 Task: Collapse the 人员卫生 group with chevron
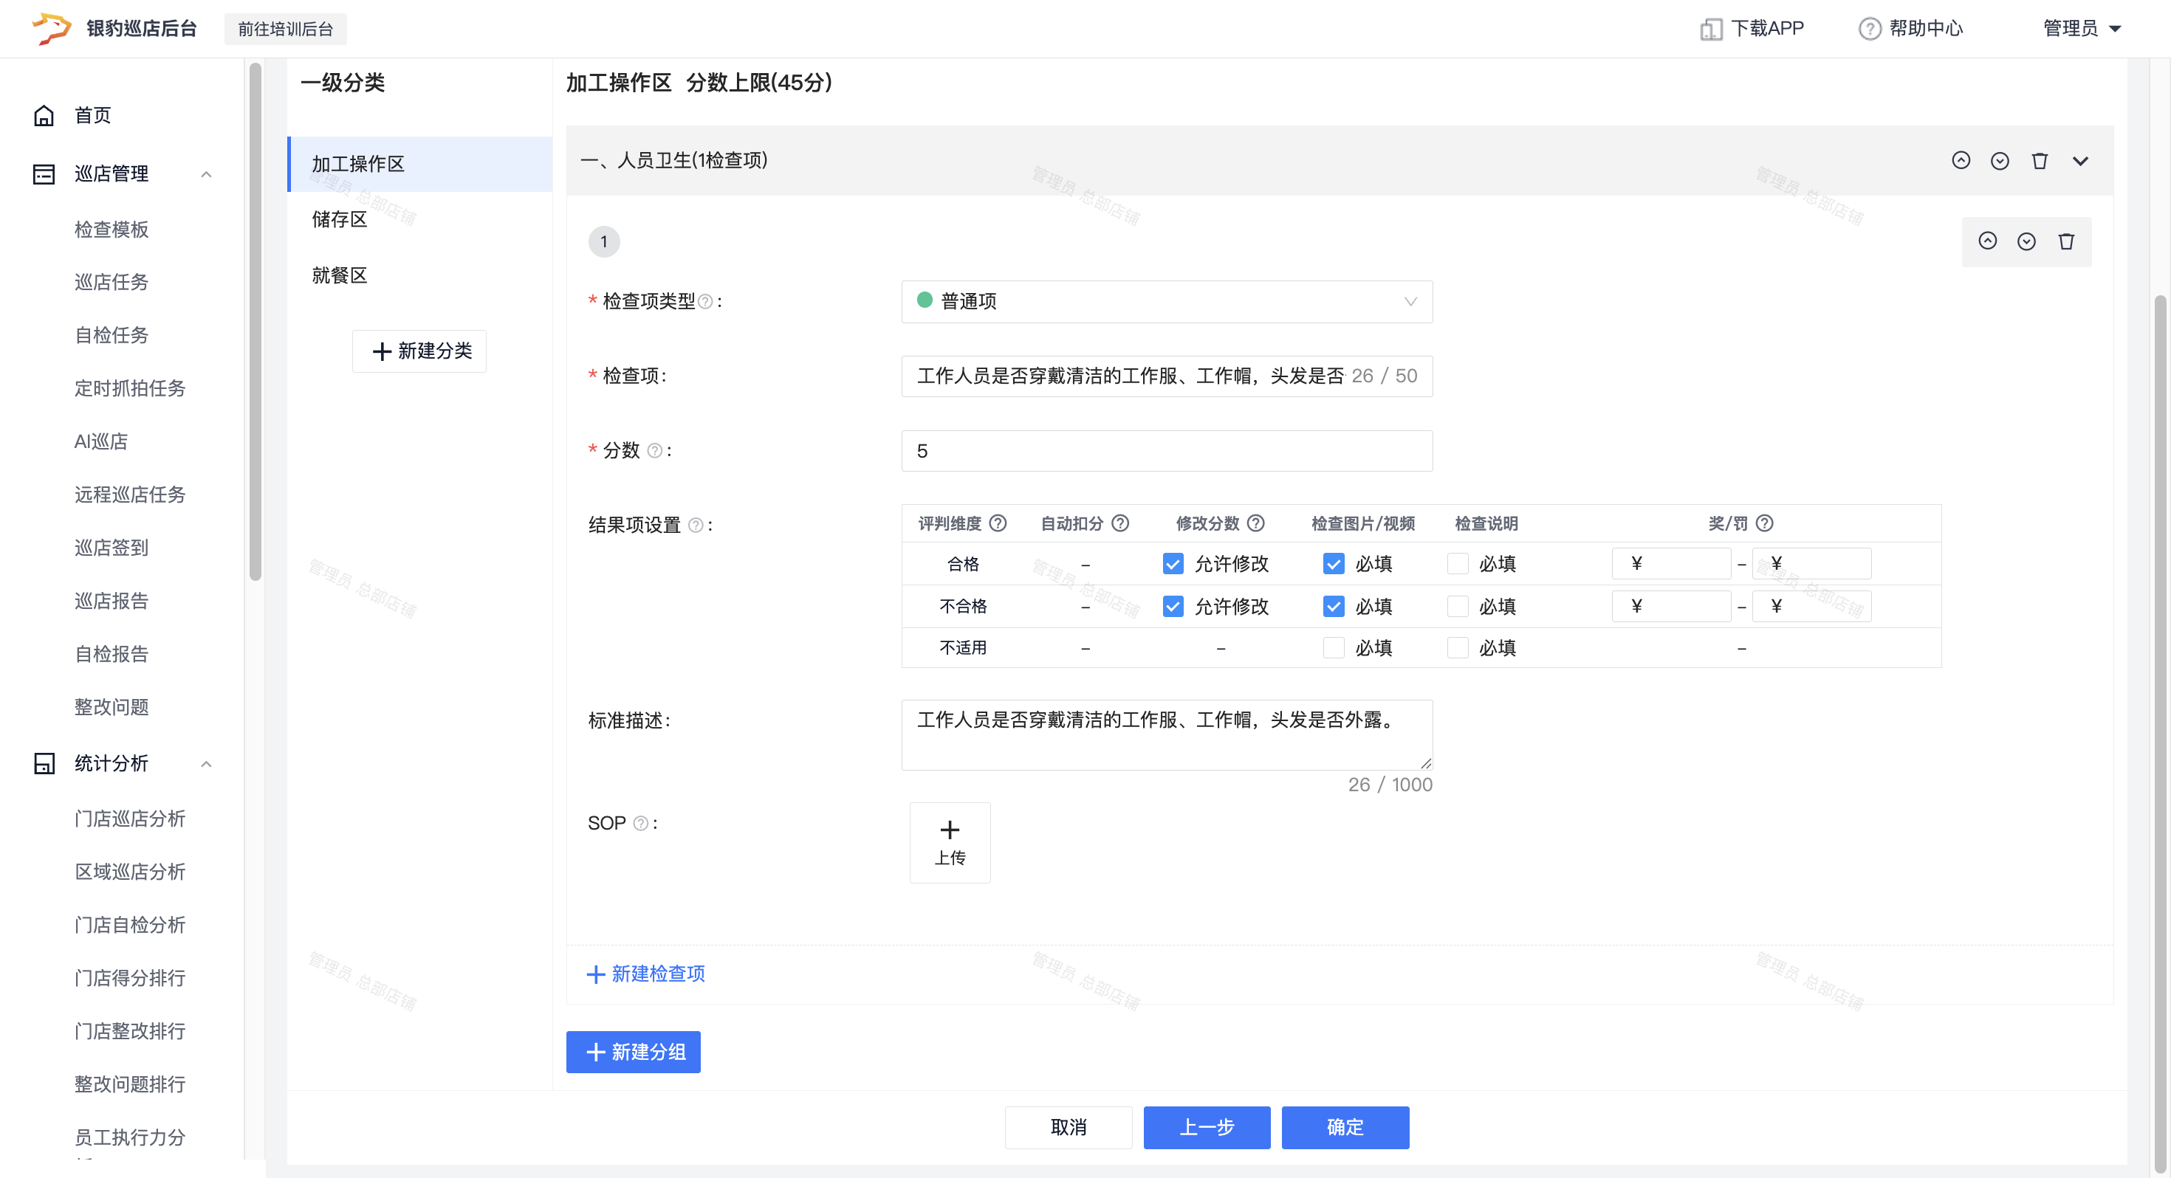(2080, 160)
